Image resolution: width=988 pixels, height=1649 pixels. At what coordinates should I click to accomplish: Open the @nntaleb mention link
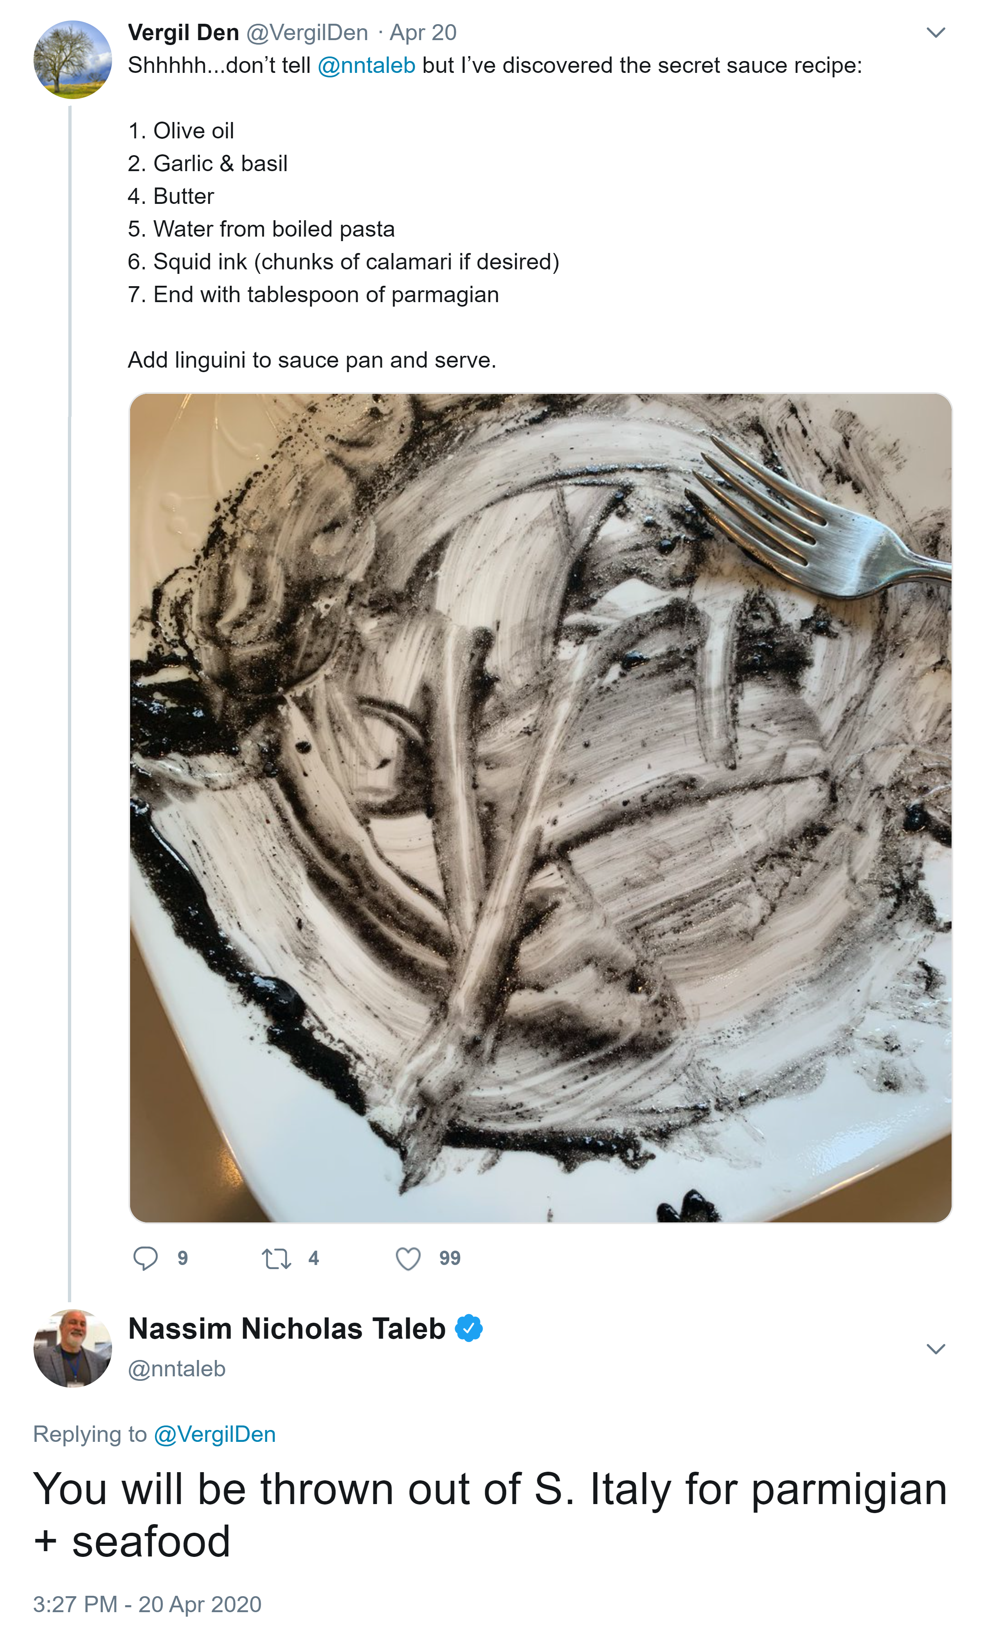(367, 65)
